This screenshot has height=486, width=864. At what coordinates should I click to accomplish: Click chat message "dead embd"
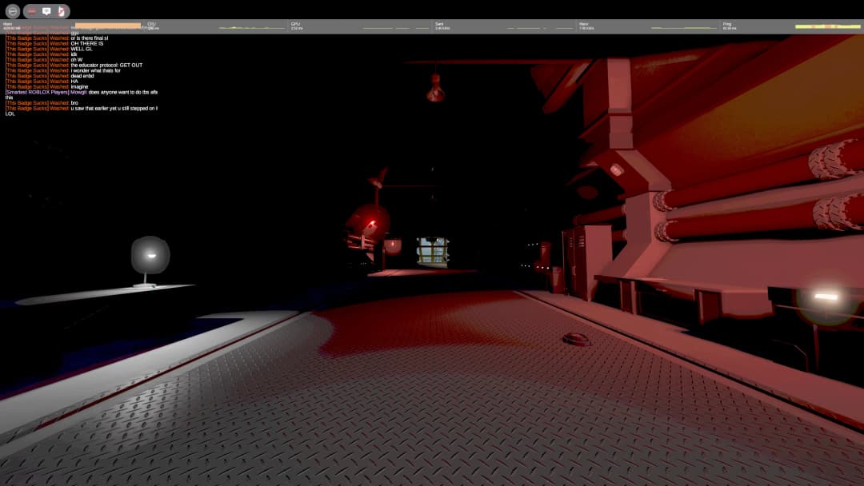click(82, 76)
